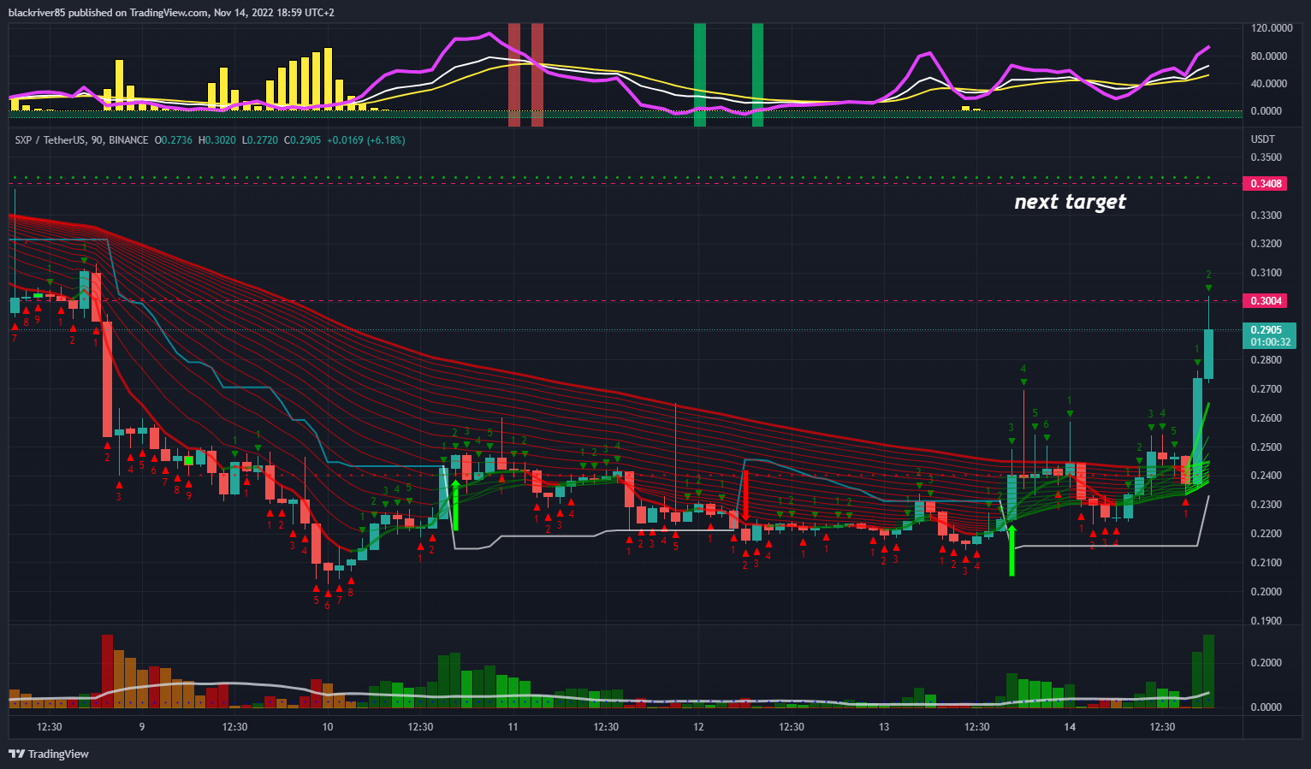Open the SXP / TetherUS symbol legend
The image size is (1311, 769).
[x=81, y=140]
